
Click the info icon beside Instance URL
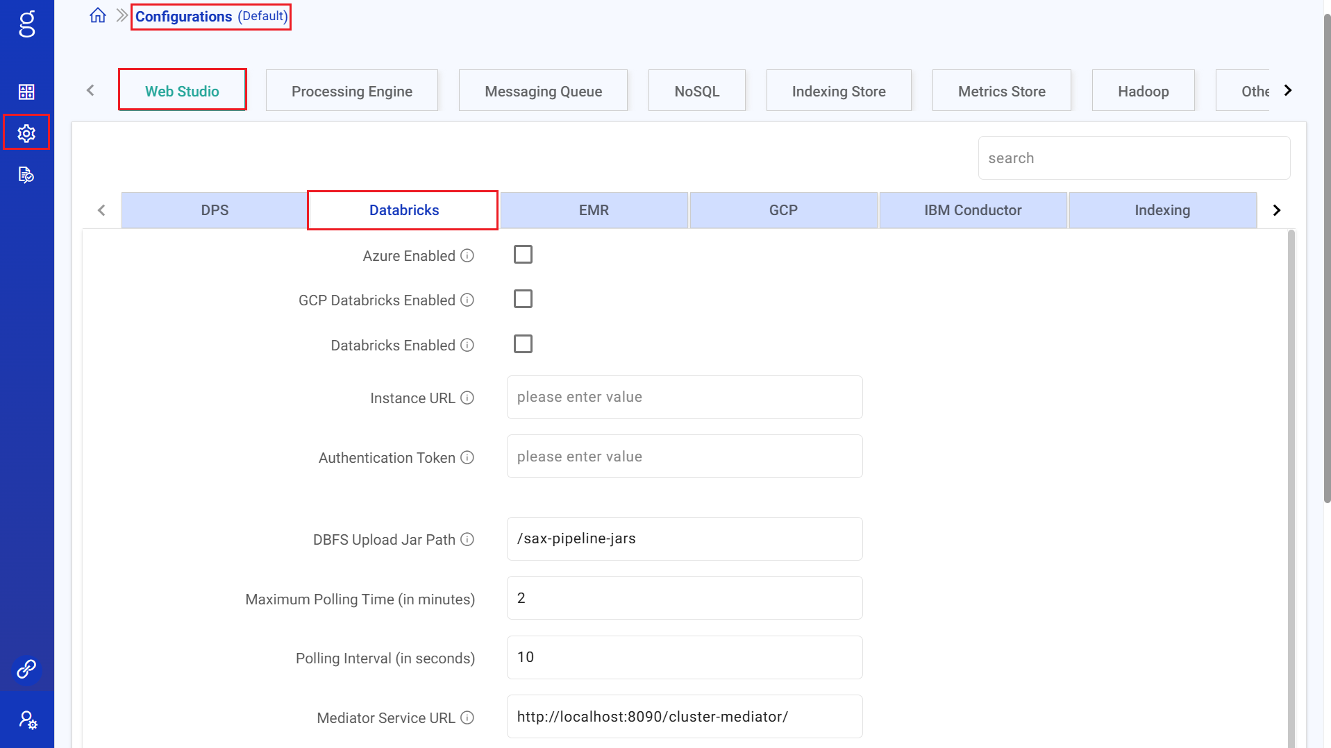467,398
